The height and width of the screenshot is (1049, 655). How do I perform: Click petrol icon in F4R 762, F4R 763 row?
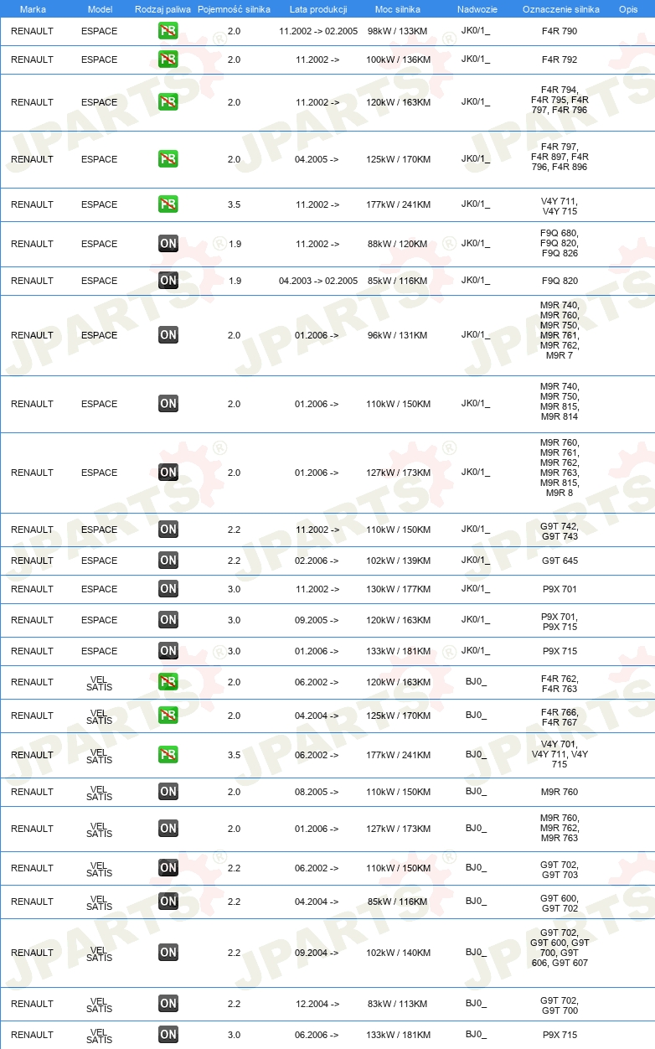pos(168,682)
